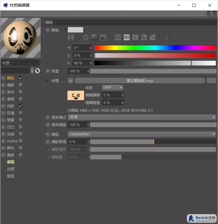Image resolution: width=218 pixels, height=224 pixels.
Task: Click the animation dot left of 发光 channel
Action: point(3,92)
